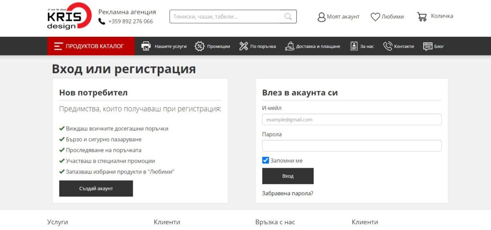The image size is (491, 230).
Task: Focus the Парола input field
Action: click(351, 146)
